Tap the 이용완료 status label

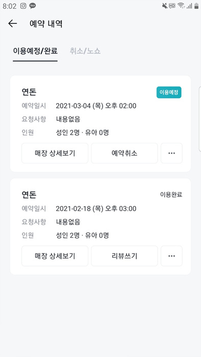[171, 195]
